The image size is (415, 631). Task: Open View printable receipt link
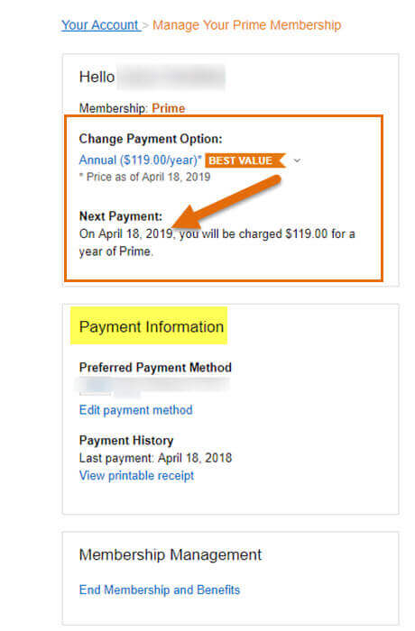coord(136,476)
